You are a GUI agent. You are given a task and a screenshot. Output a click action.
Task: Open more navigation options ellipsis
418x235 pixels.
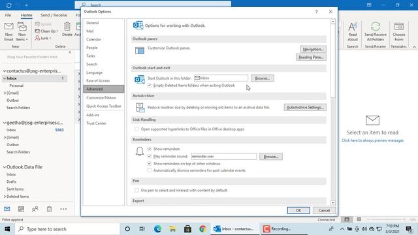click(63, 209)
